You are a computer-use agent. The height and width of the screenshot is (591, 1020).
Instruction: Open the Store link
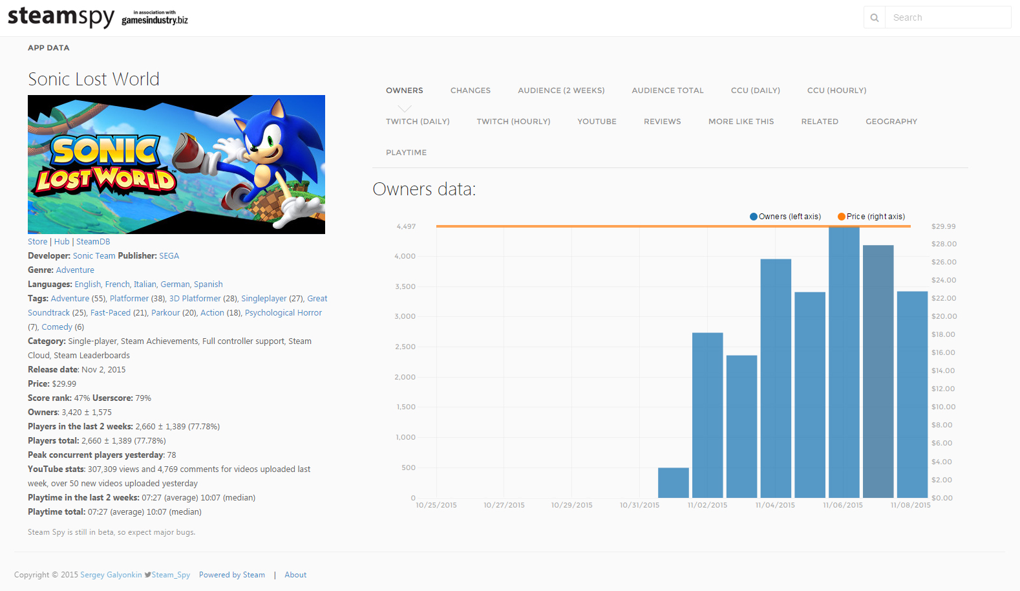[x=37, y=242]
